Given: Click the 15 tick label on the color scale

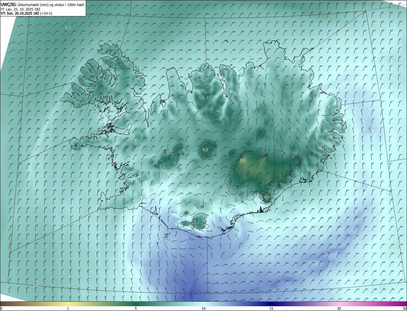Looking at the screenshot, I should pyautogui.click(x=271, y=308).
